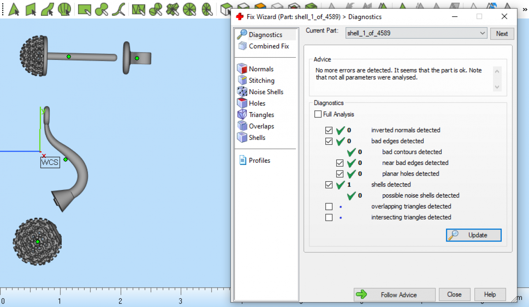The image size is (529, 307).
Task: Open the Profiles section
Action: click(x=259, y=161)
